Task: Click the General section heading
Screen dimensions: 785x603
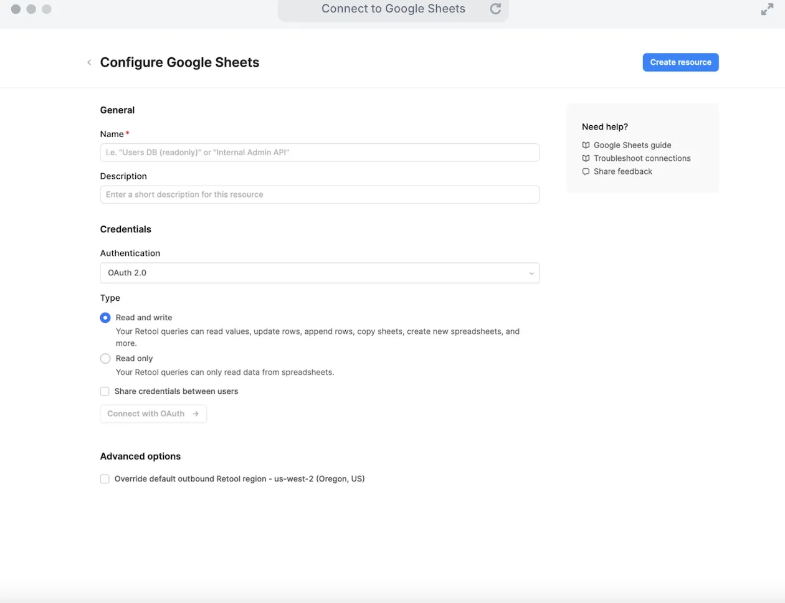Action: coord(117,110)
